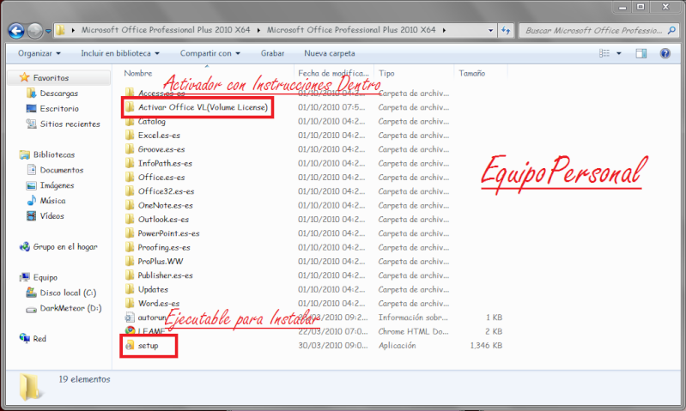Open Disco local (C:) drive
Image resolution: width=686 pixels, height=411 pixels.
[68, 293]
